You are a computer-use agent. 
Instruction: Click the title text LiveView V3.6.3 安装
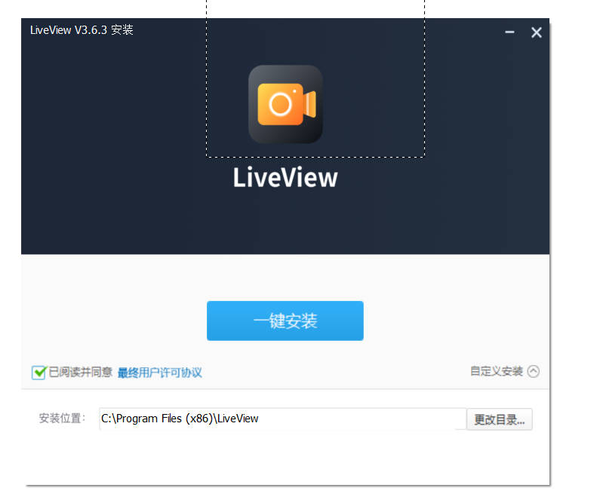pos(82,30)
